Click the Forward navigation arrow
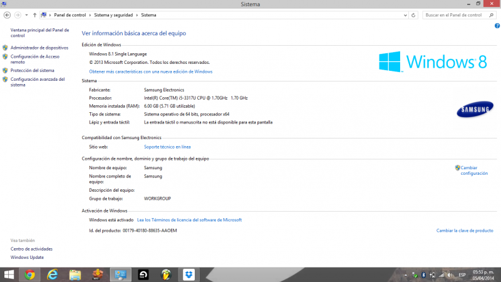The height and width of the screenshot is (282, 501). [18, 15]
